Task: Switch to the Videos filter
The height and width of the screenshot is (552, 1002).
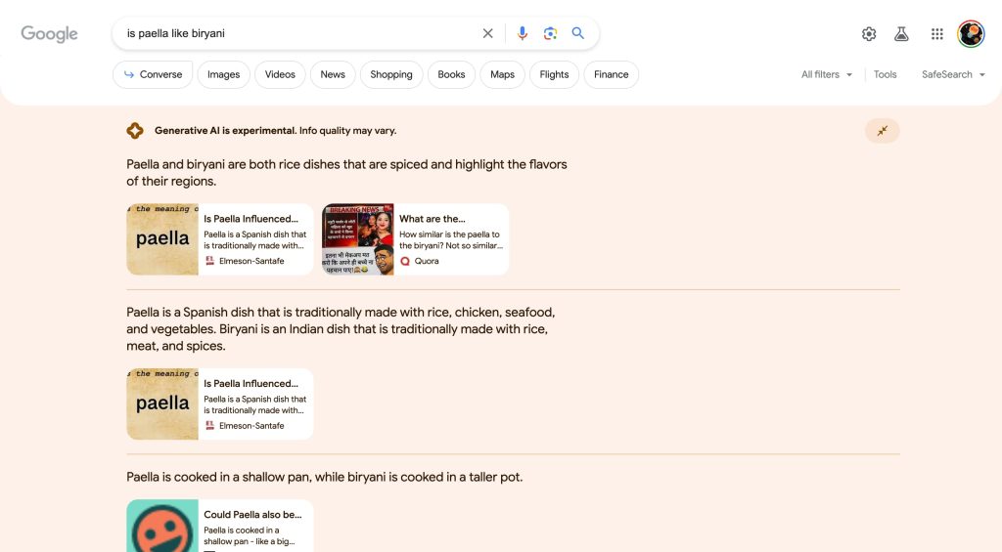Action: 280,74
